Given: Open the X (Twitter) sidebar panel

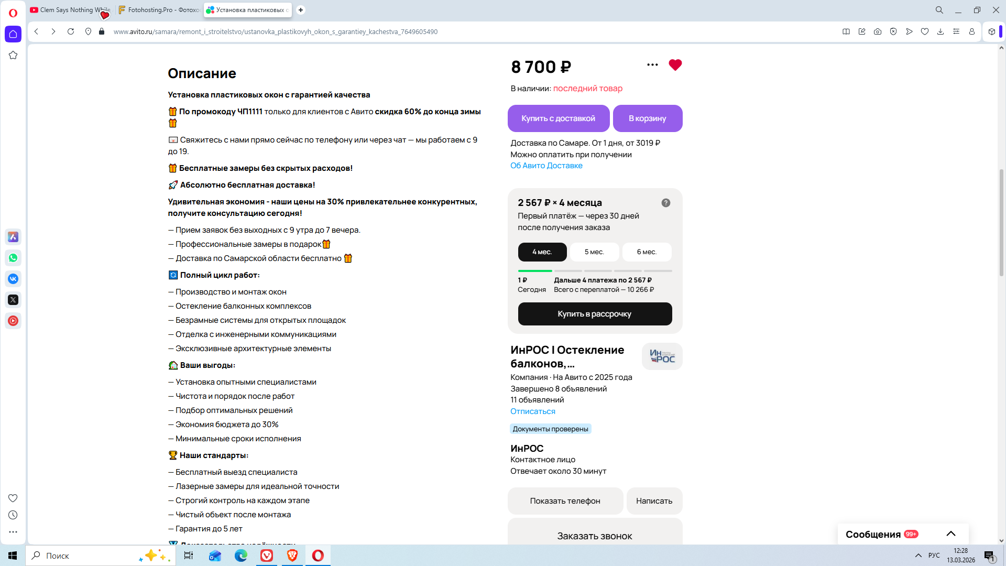Looking at the screenshot, I should tap(13, 300).
